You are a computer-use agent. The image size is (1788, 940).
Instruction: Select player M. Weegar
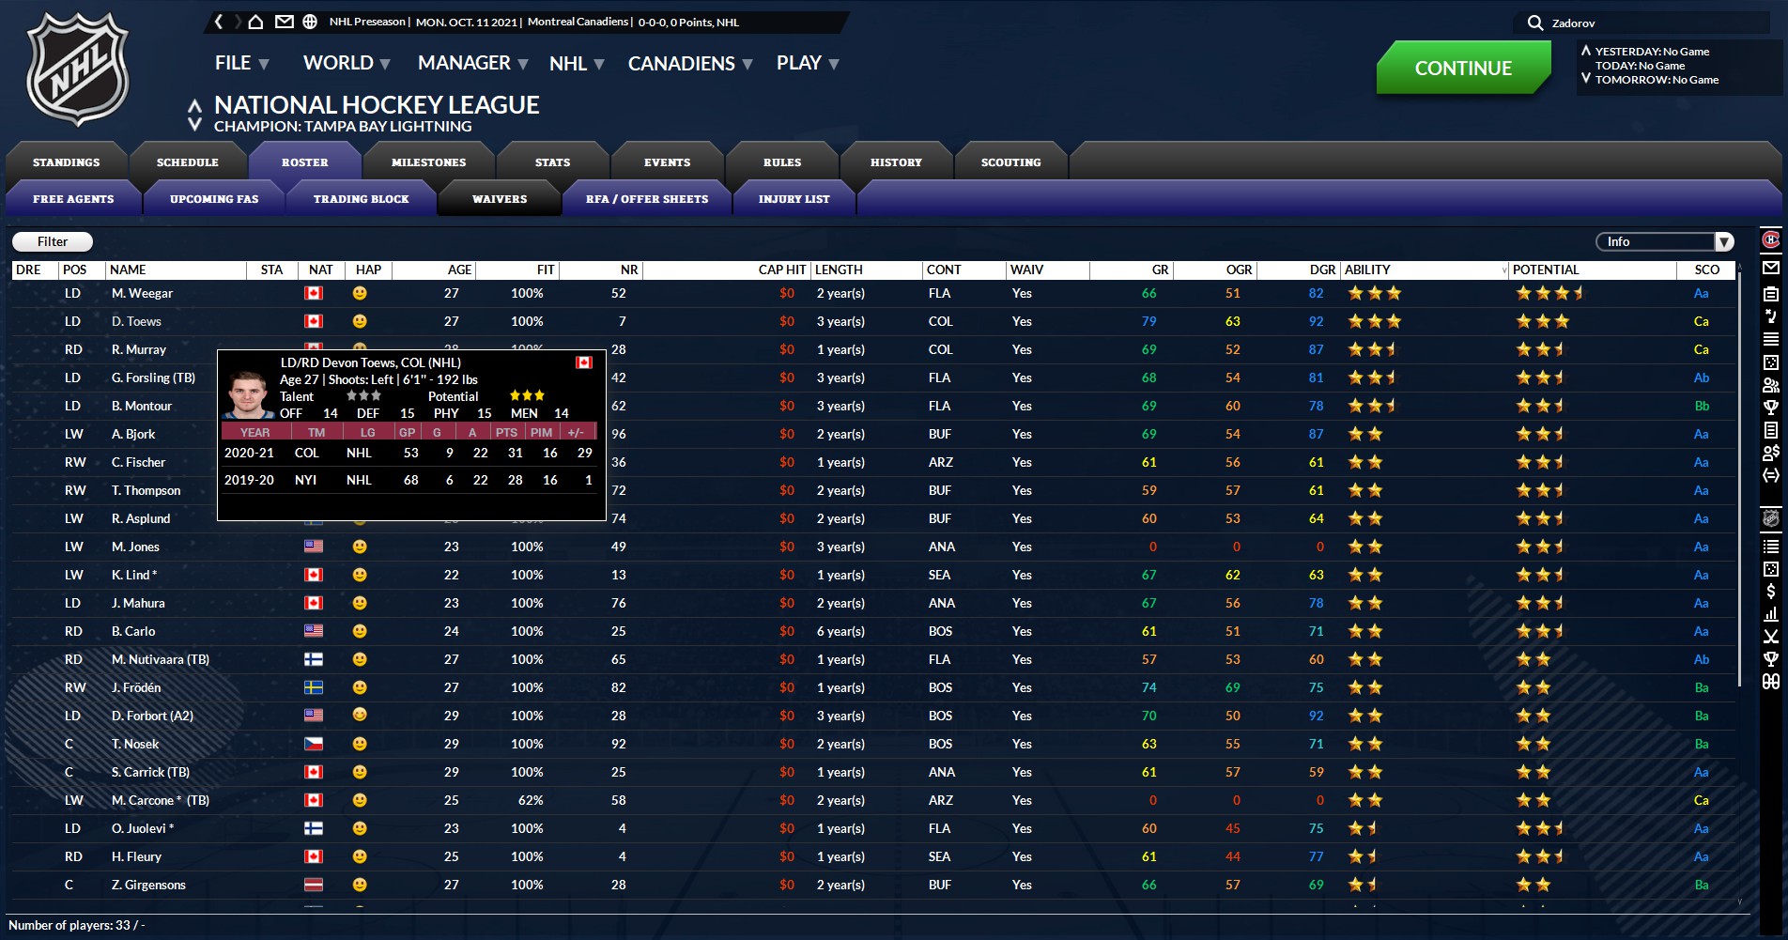(142, 293)
